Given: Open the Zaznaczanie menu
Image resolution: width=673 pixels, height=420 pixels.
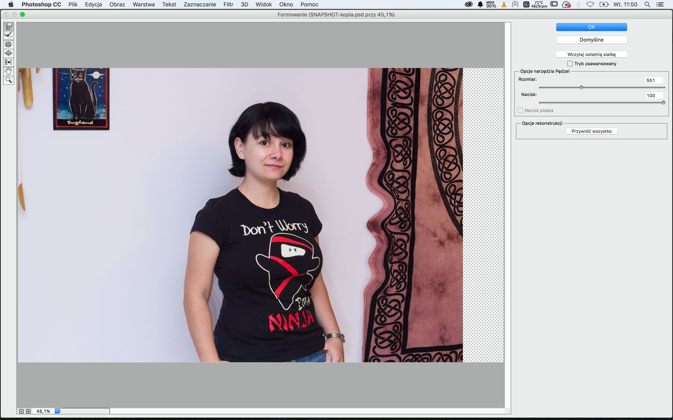Looking at the screenshot, I should pyautogui.click(x=200, y=4).
